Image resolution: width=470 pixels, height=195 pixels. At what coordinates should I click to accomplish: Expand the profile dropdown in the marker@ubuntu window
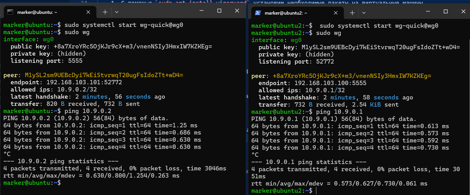(117, 12)
